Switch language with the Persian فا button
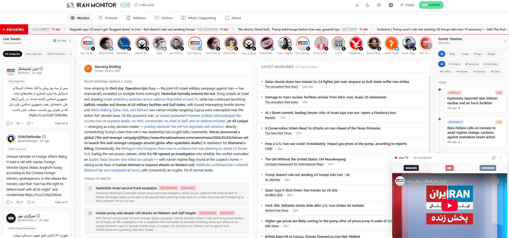Viewport: 509px width, 238px height. point(357,5)
